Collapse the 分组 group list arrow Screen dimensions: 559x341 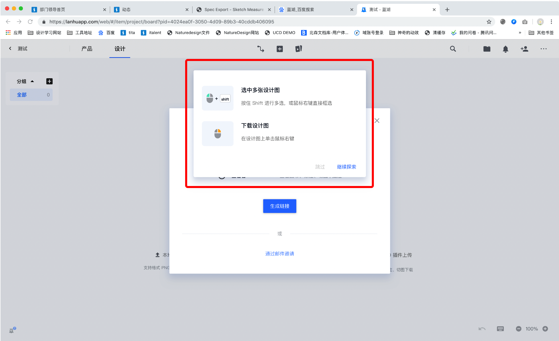tap(32, 81)
